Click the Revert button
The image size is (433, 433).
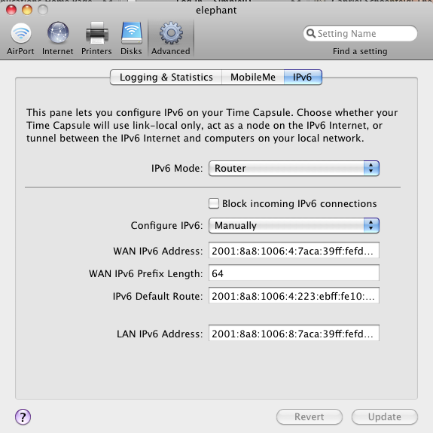[310, 416]
